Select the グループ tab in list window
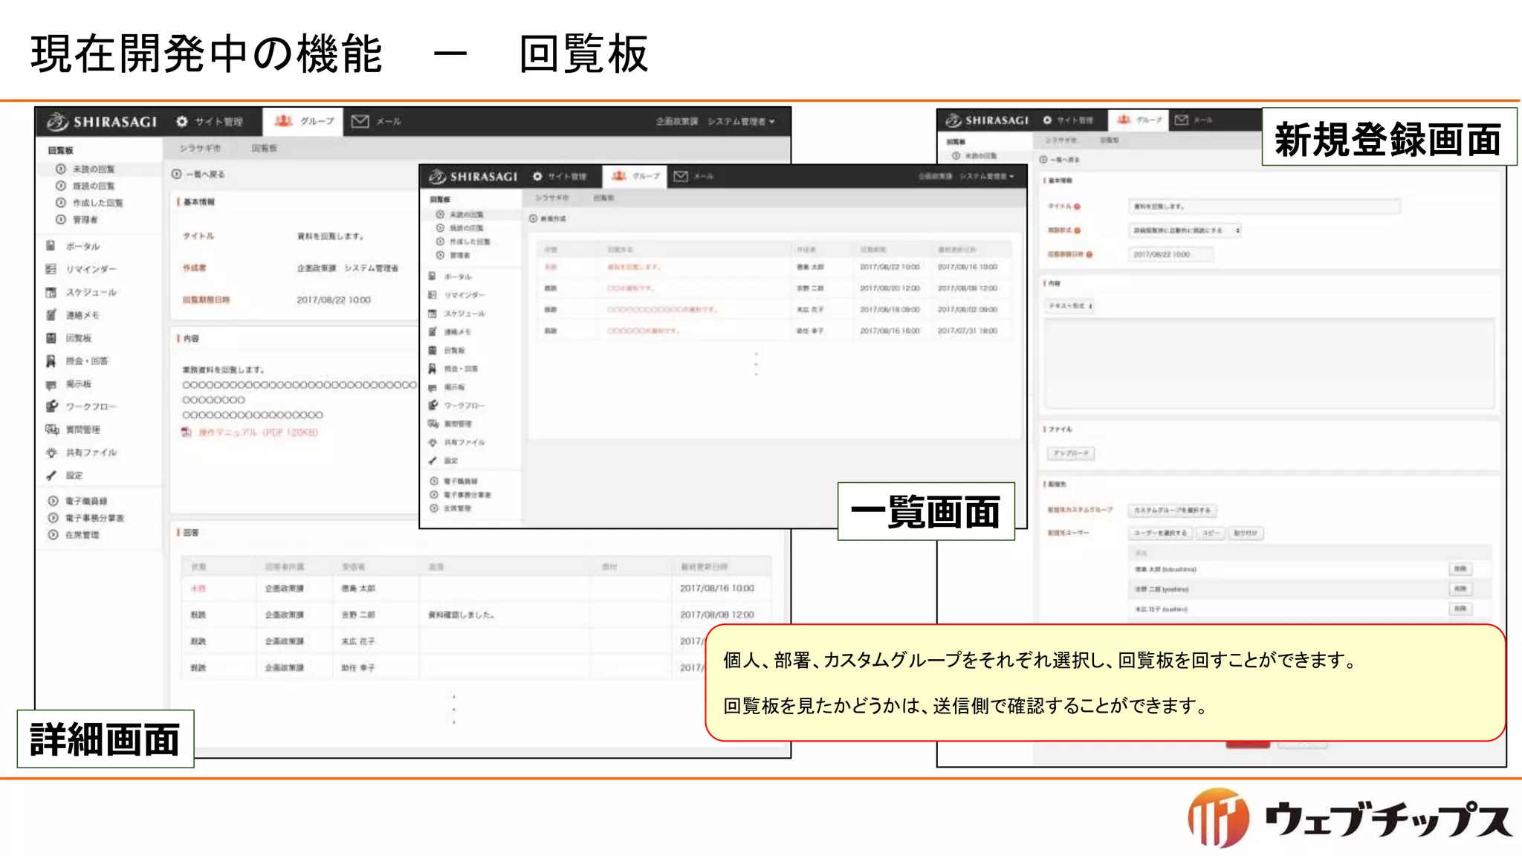 (x=635, y=176)
